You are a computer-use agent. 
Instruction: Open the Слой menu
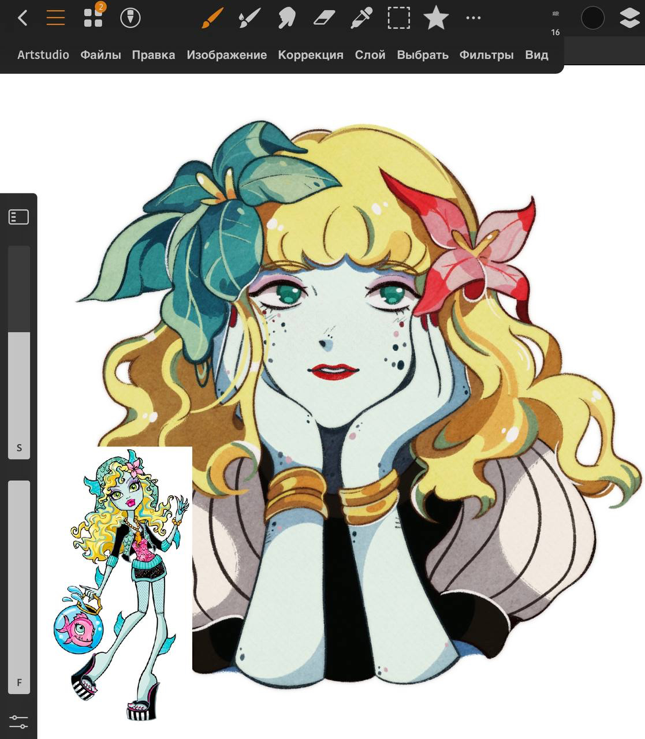click(370, 55)
